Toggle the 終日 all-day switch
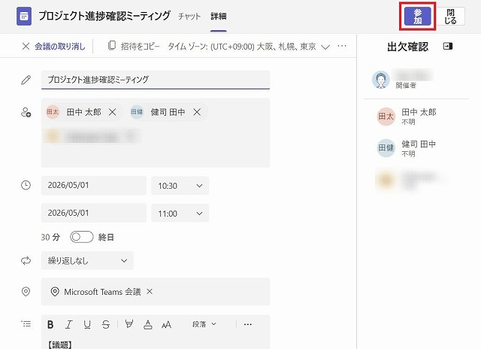481x349 pixels. click(x=81, y=237)
